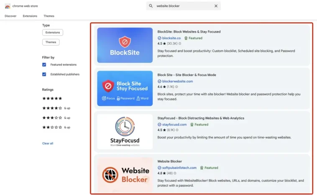Clear the search field with the X icon
Image resolution: width=317 pixels, height=195 pixels.
[216, 6]
